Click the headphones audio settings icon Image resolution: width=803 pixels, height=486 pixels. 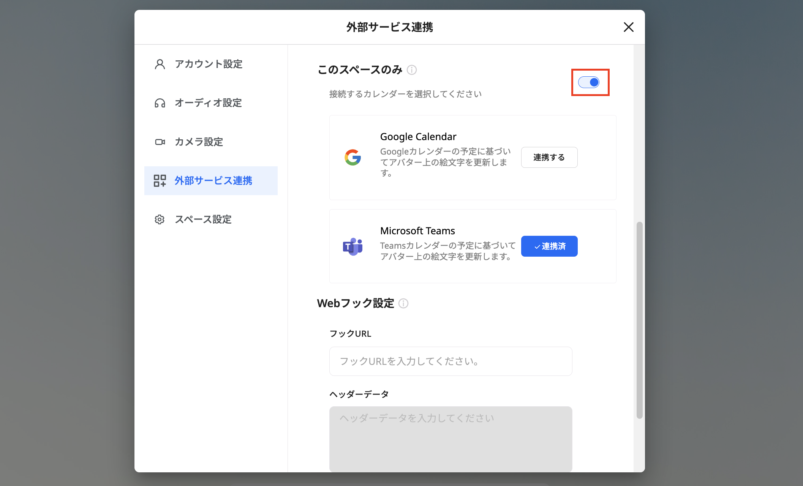click(160, 103)
